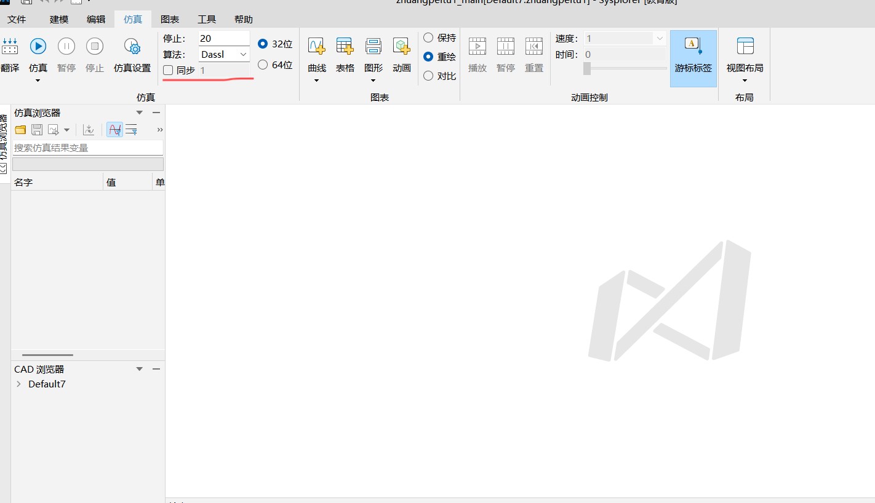
Task: Click the horizontal scrollbar in 仿真浏览器
Action: coord(47,355)
